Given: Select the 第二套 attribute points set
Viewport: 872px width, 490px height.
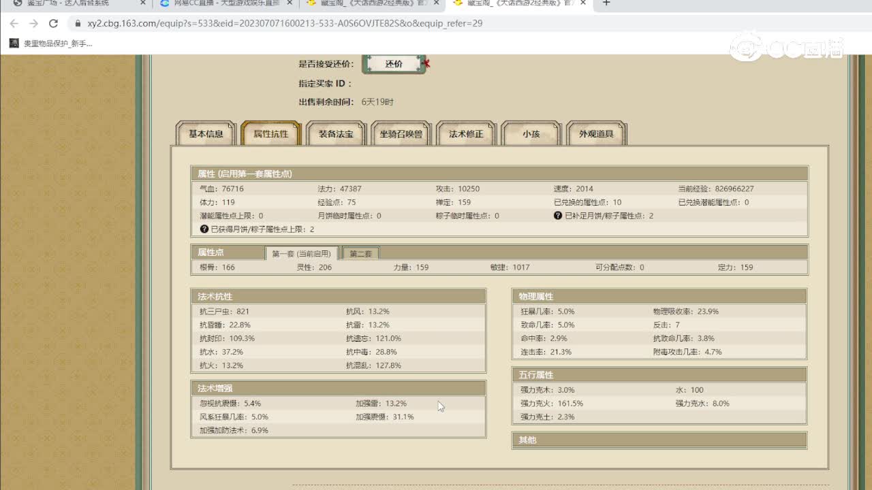Looking at the screenshot, I should [361, 254].
